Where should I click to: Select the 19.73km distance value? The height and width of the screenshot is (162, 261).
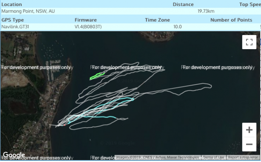point(206,11)
